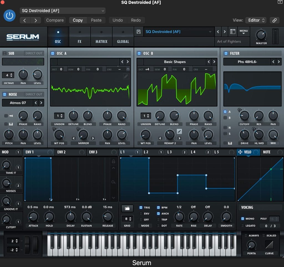The height and width of the screenshot is (267, 284).
Task: Toggle filter routing for oscillator B
Action: (225, 118)
